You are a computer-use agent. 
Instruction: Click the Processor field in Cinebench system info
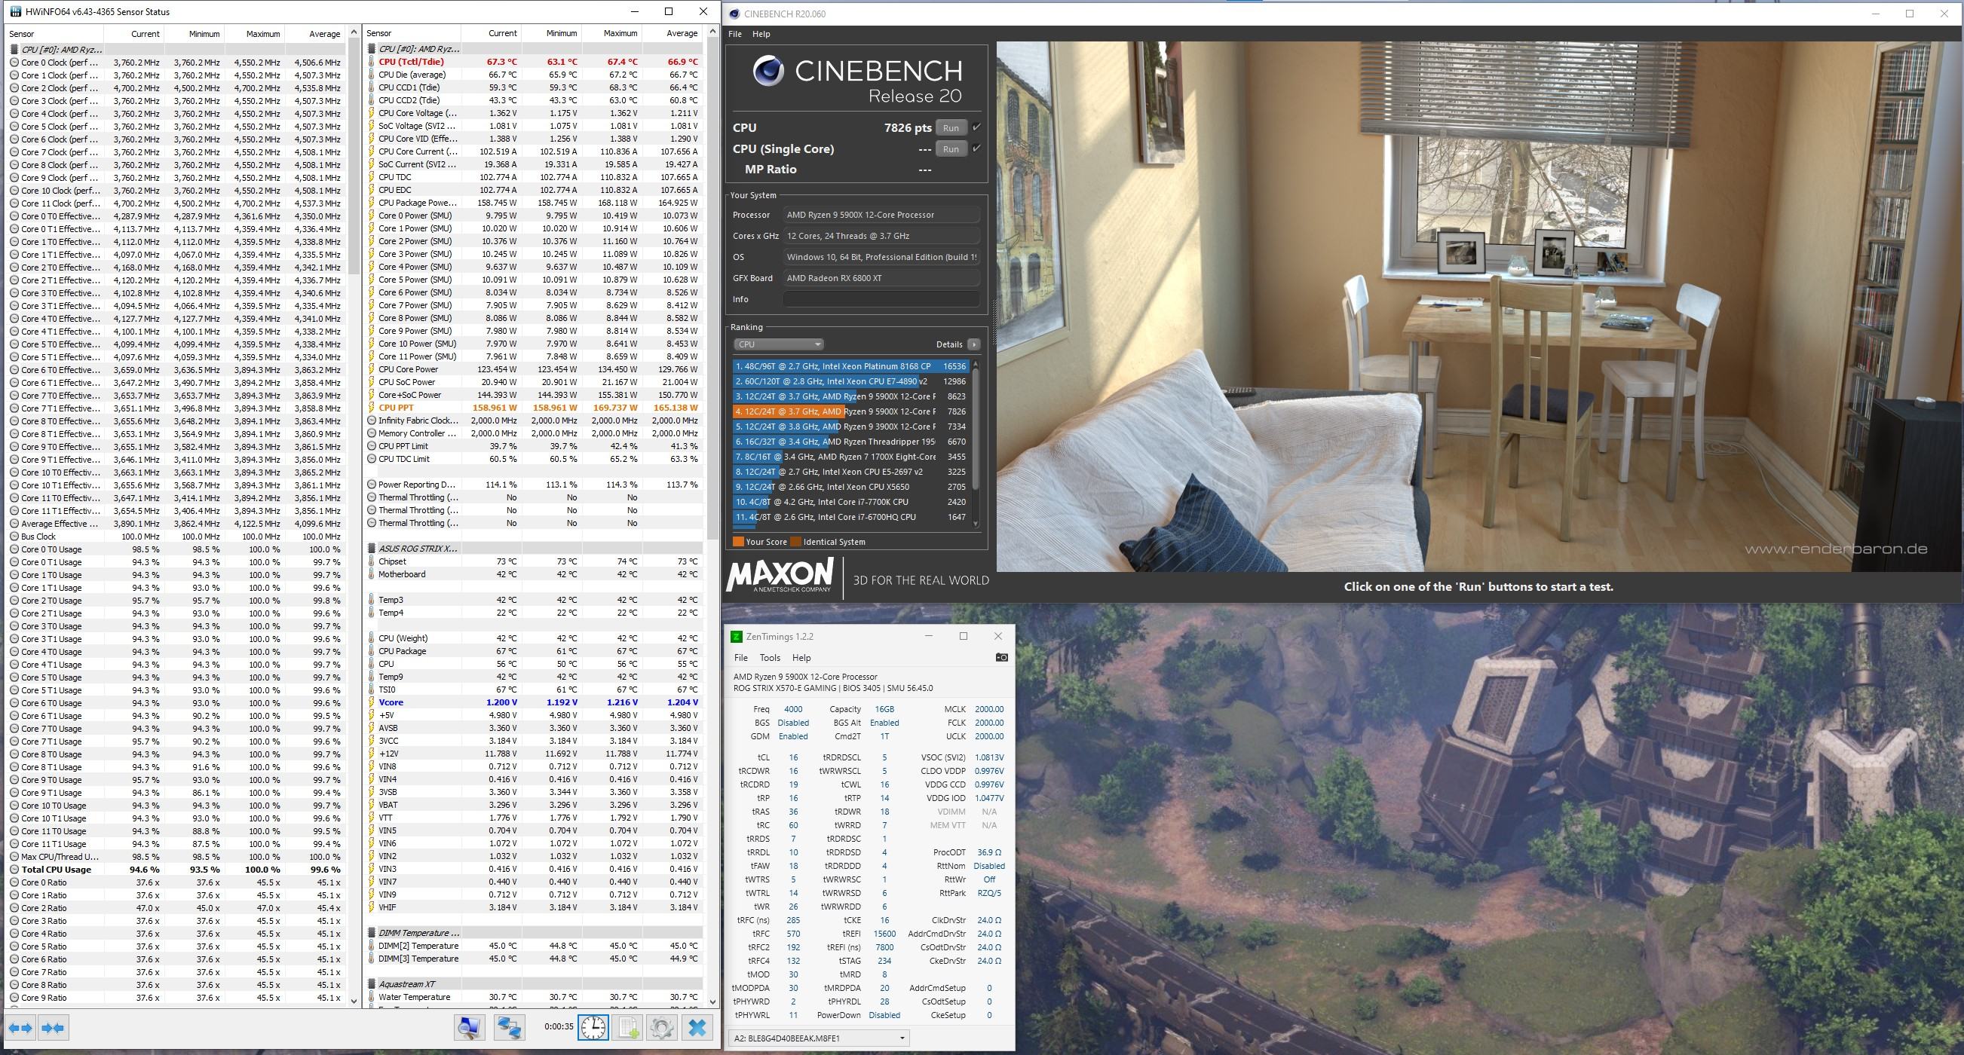(881, 215)
